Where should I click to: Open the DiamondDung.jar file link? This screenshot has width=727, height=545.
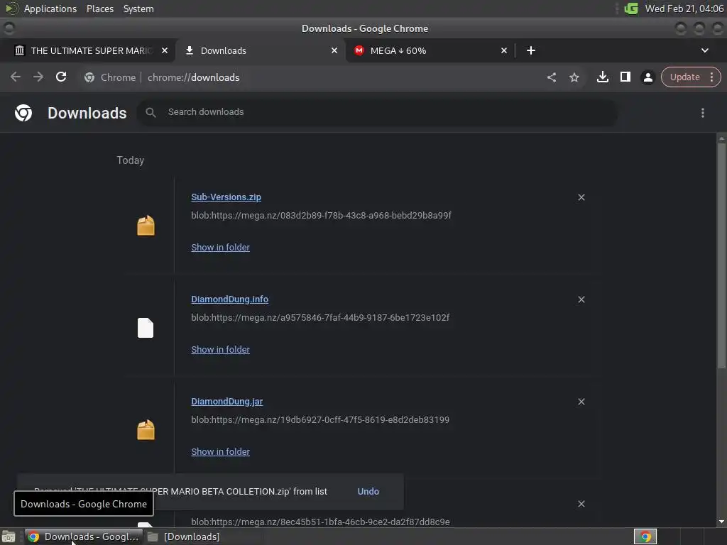(x=226, y=402)
